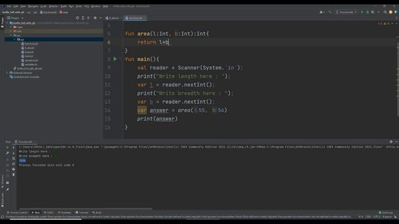Viewport: 399px width, 224px height.
Task: Open the TODO tool window
Action: [49, 213]
